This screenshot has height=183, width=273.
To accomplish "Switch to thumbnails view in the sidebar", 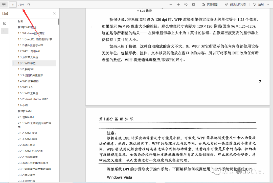I will (5, 23).
